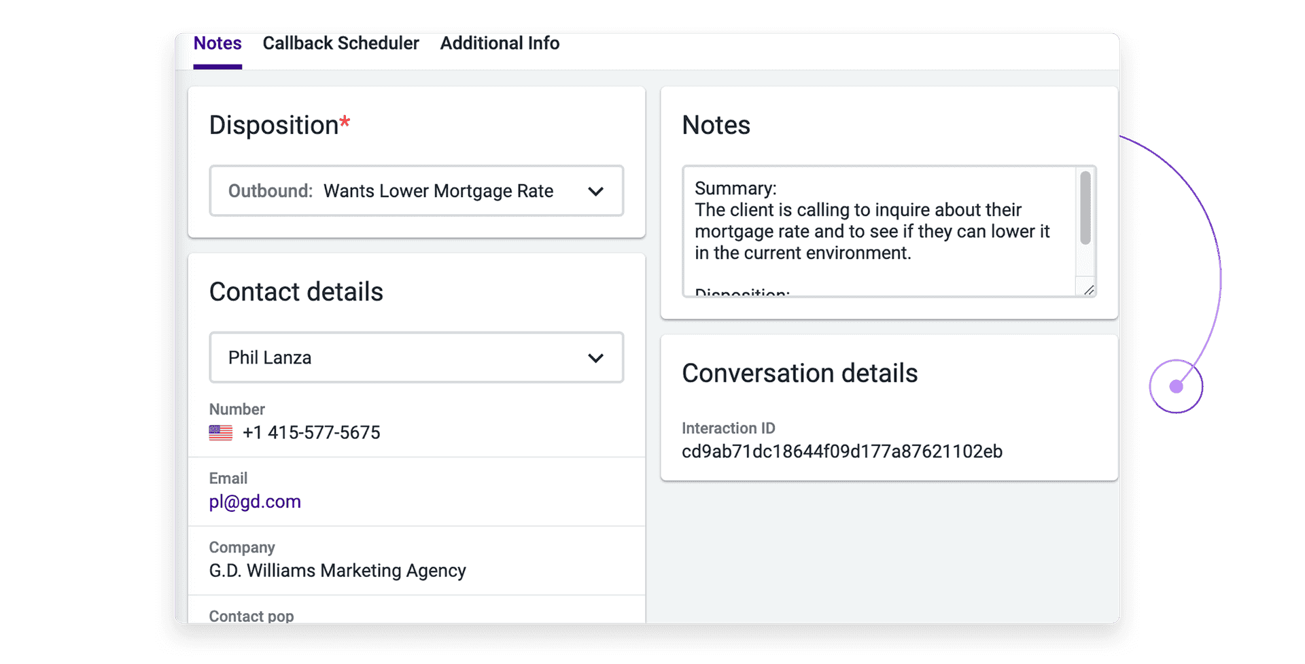Click the Contact details panel heading

click(296, 292)
